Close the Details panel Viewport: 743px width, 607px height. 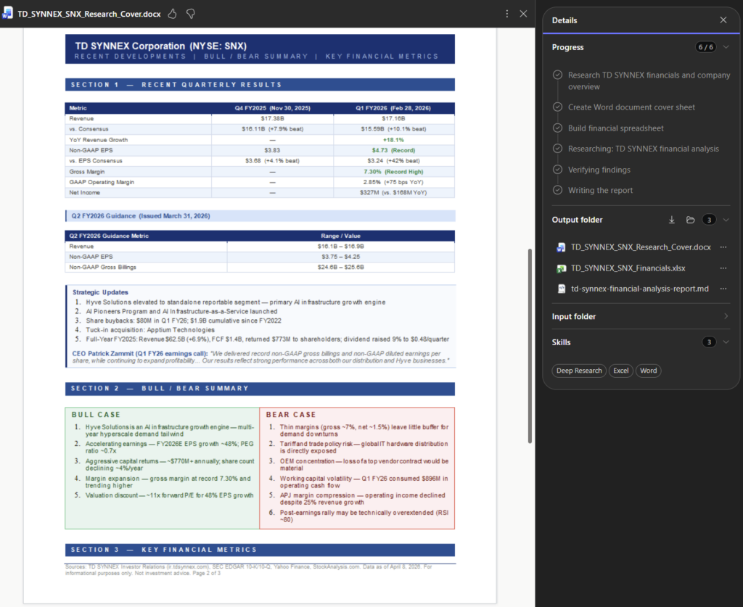coord(723,20)
